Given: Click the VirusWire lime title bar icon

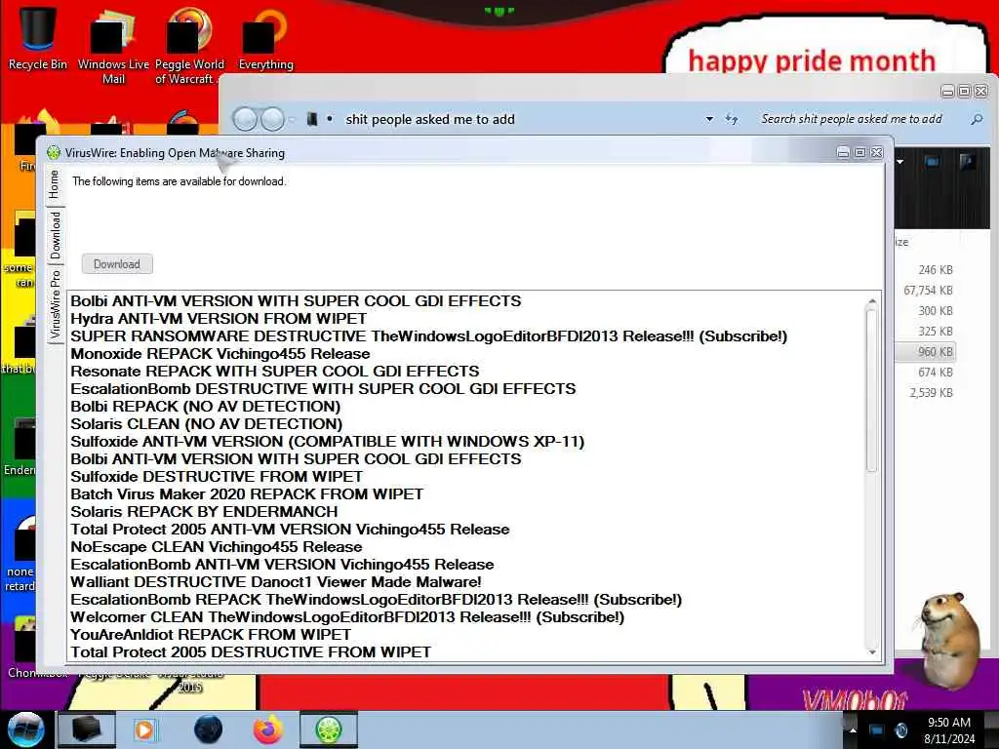Looking at the screenshot, I should click(x=54, y=153).
